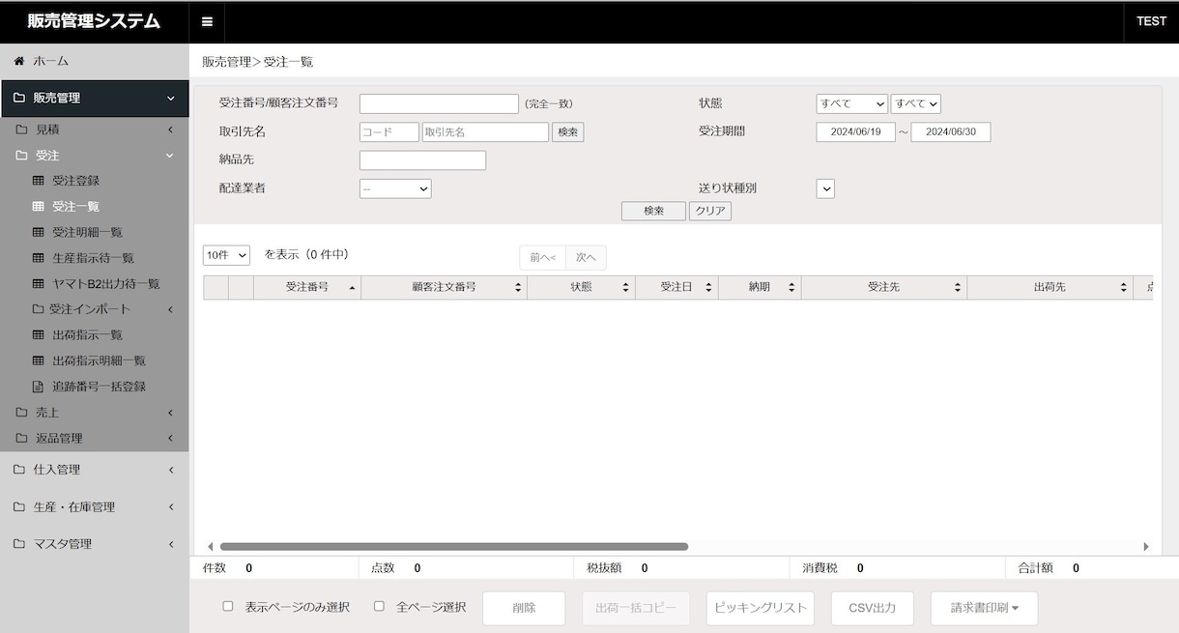
Task: Toggle the hamburger sidebar menu icon
Action: (207, 21)
